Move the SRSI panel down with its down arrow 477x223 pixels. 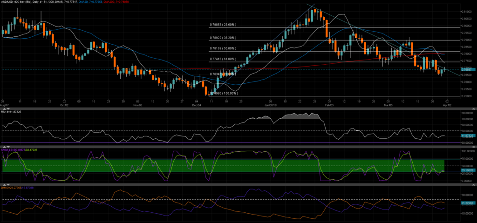point(8,147)
